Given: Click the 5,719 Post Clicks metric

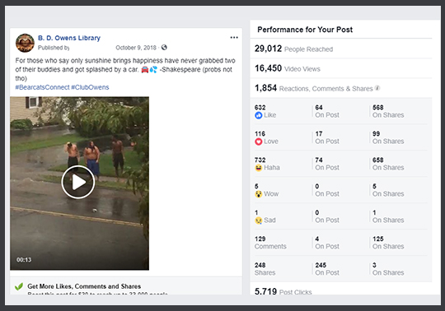Looking at the screenshot, I should coord(283,291).
